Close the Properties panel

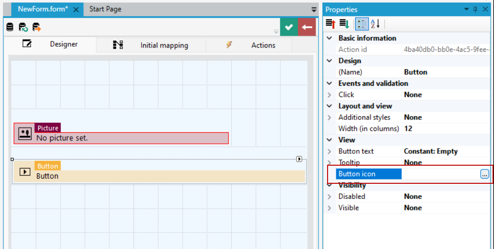[x=485, y=10]
